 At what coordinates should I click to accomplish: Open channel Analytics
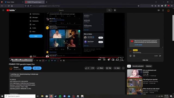(x=27, y=68)
